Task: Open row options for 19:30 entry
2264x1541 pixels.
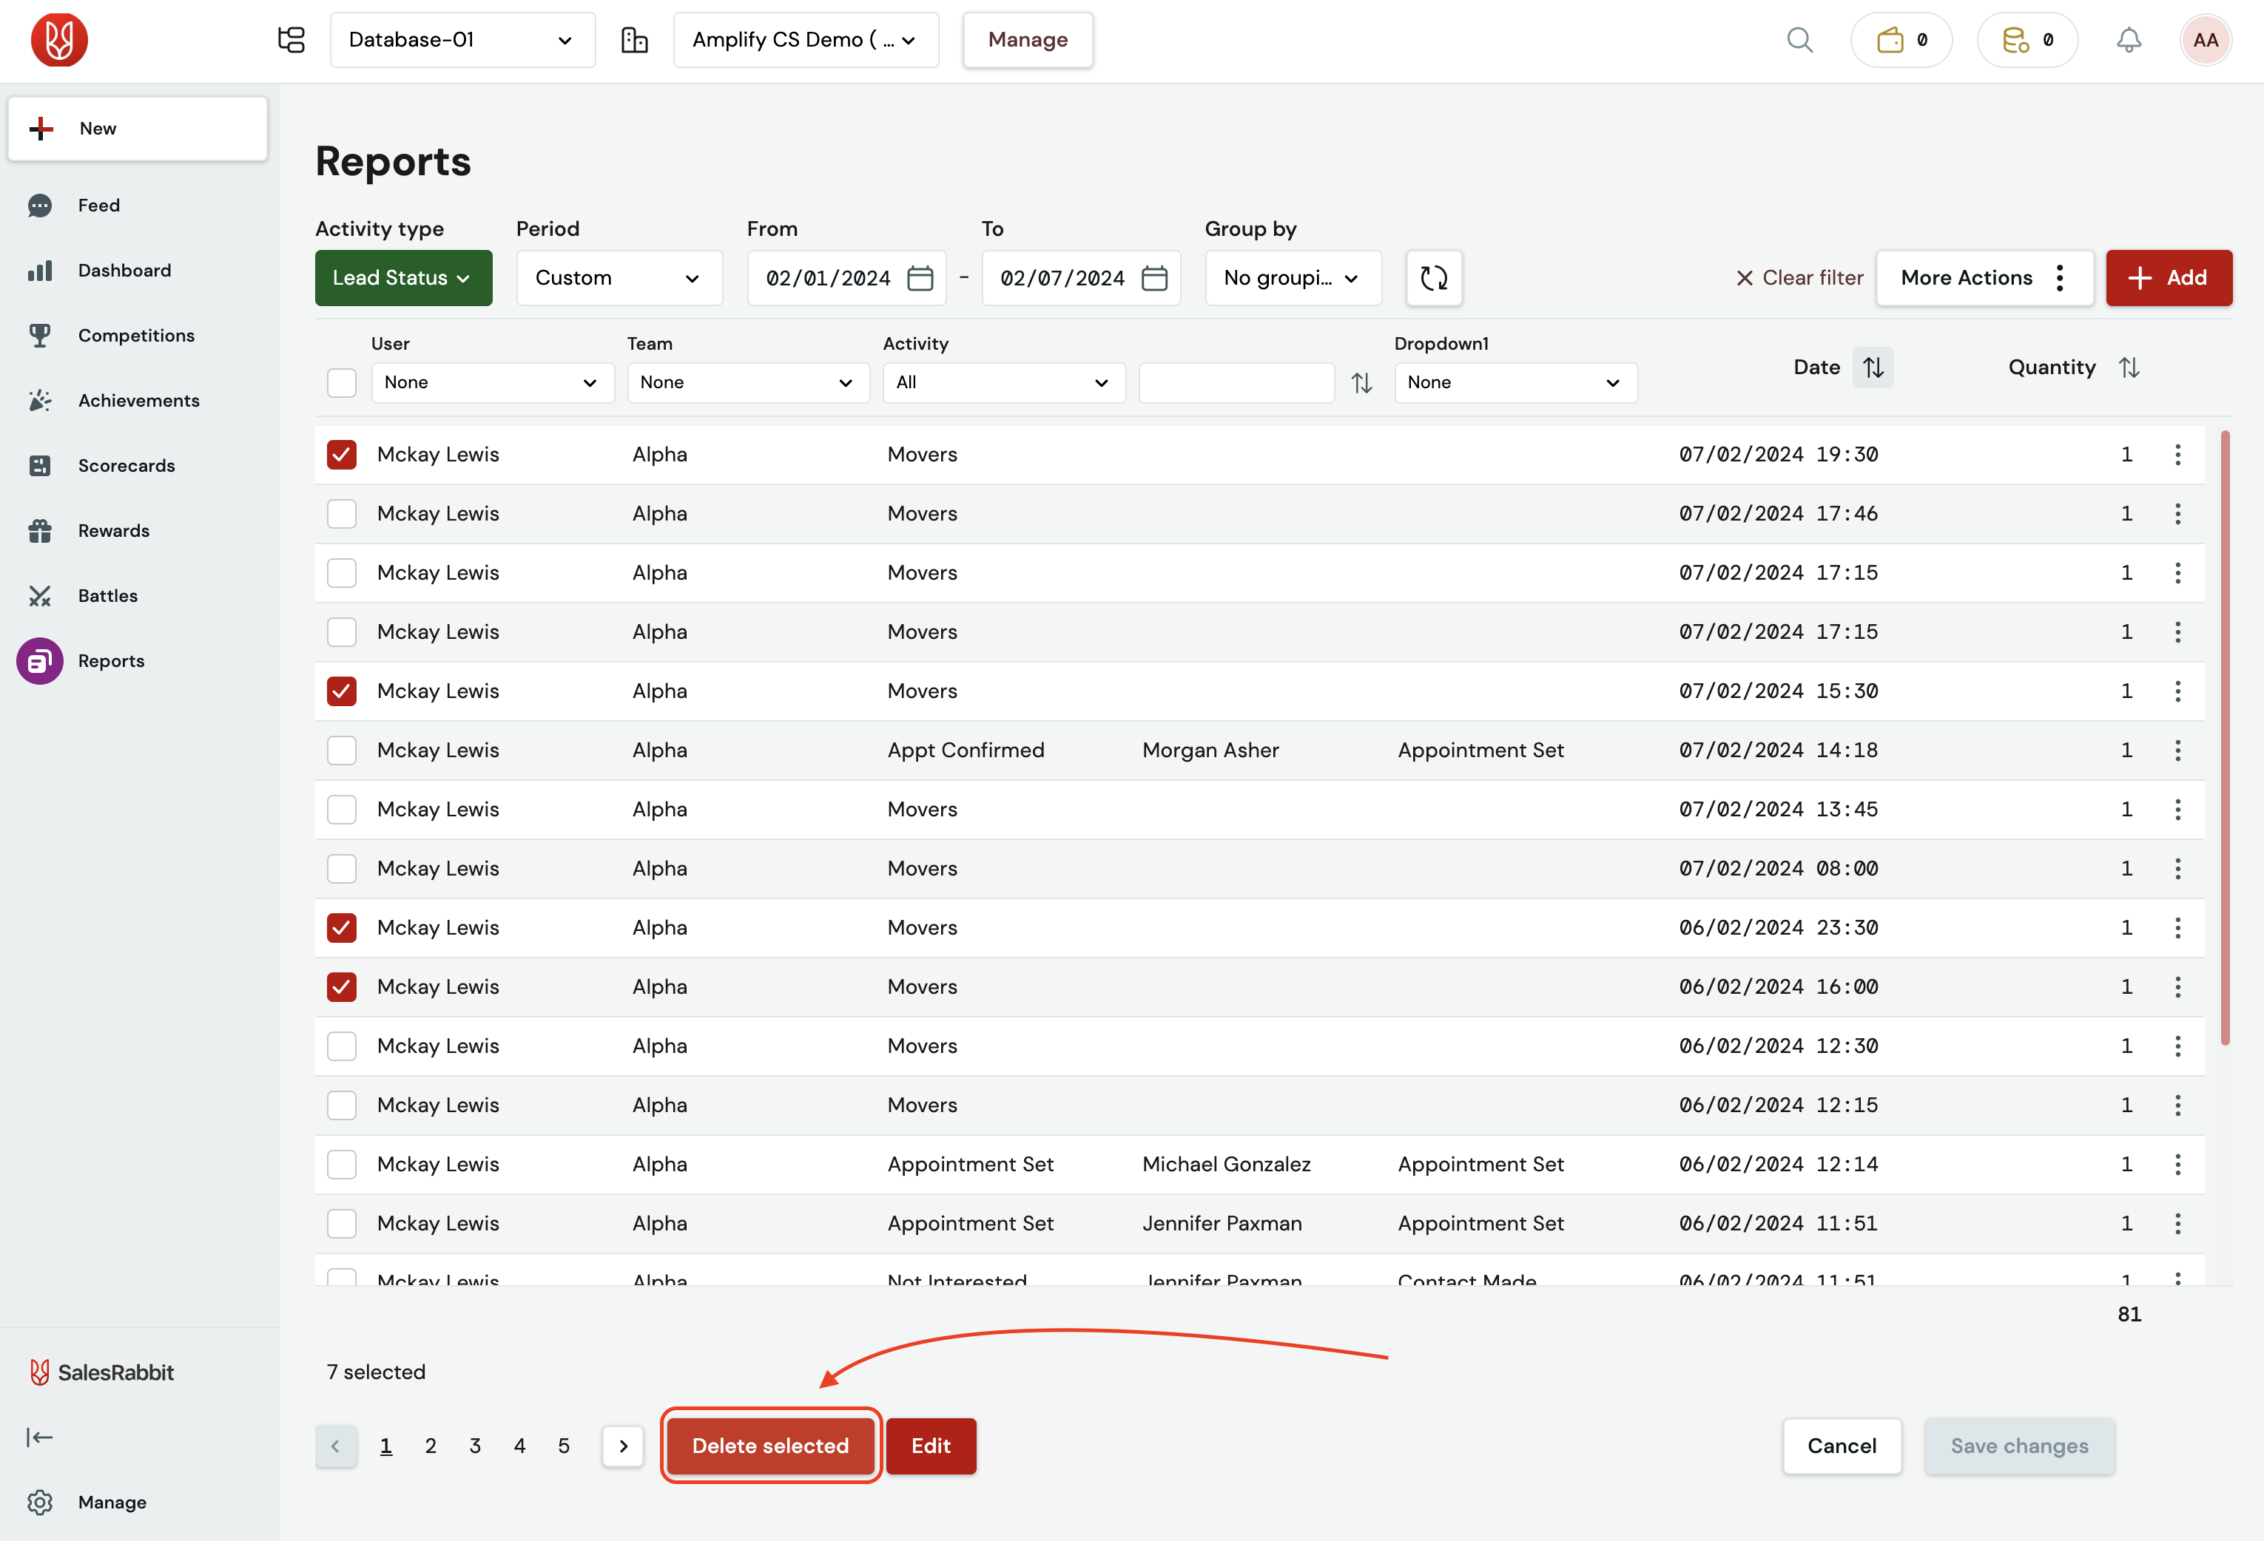Action: pos(2177,455)
